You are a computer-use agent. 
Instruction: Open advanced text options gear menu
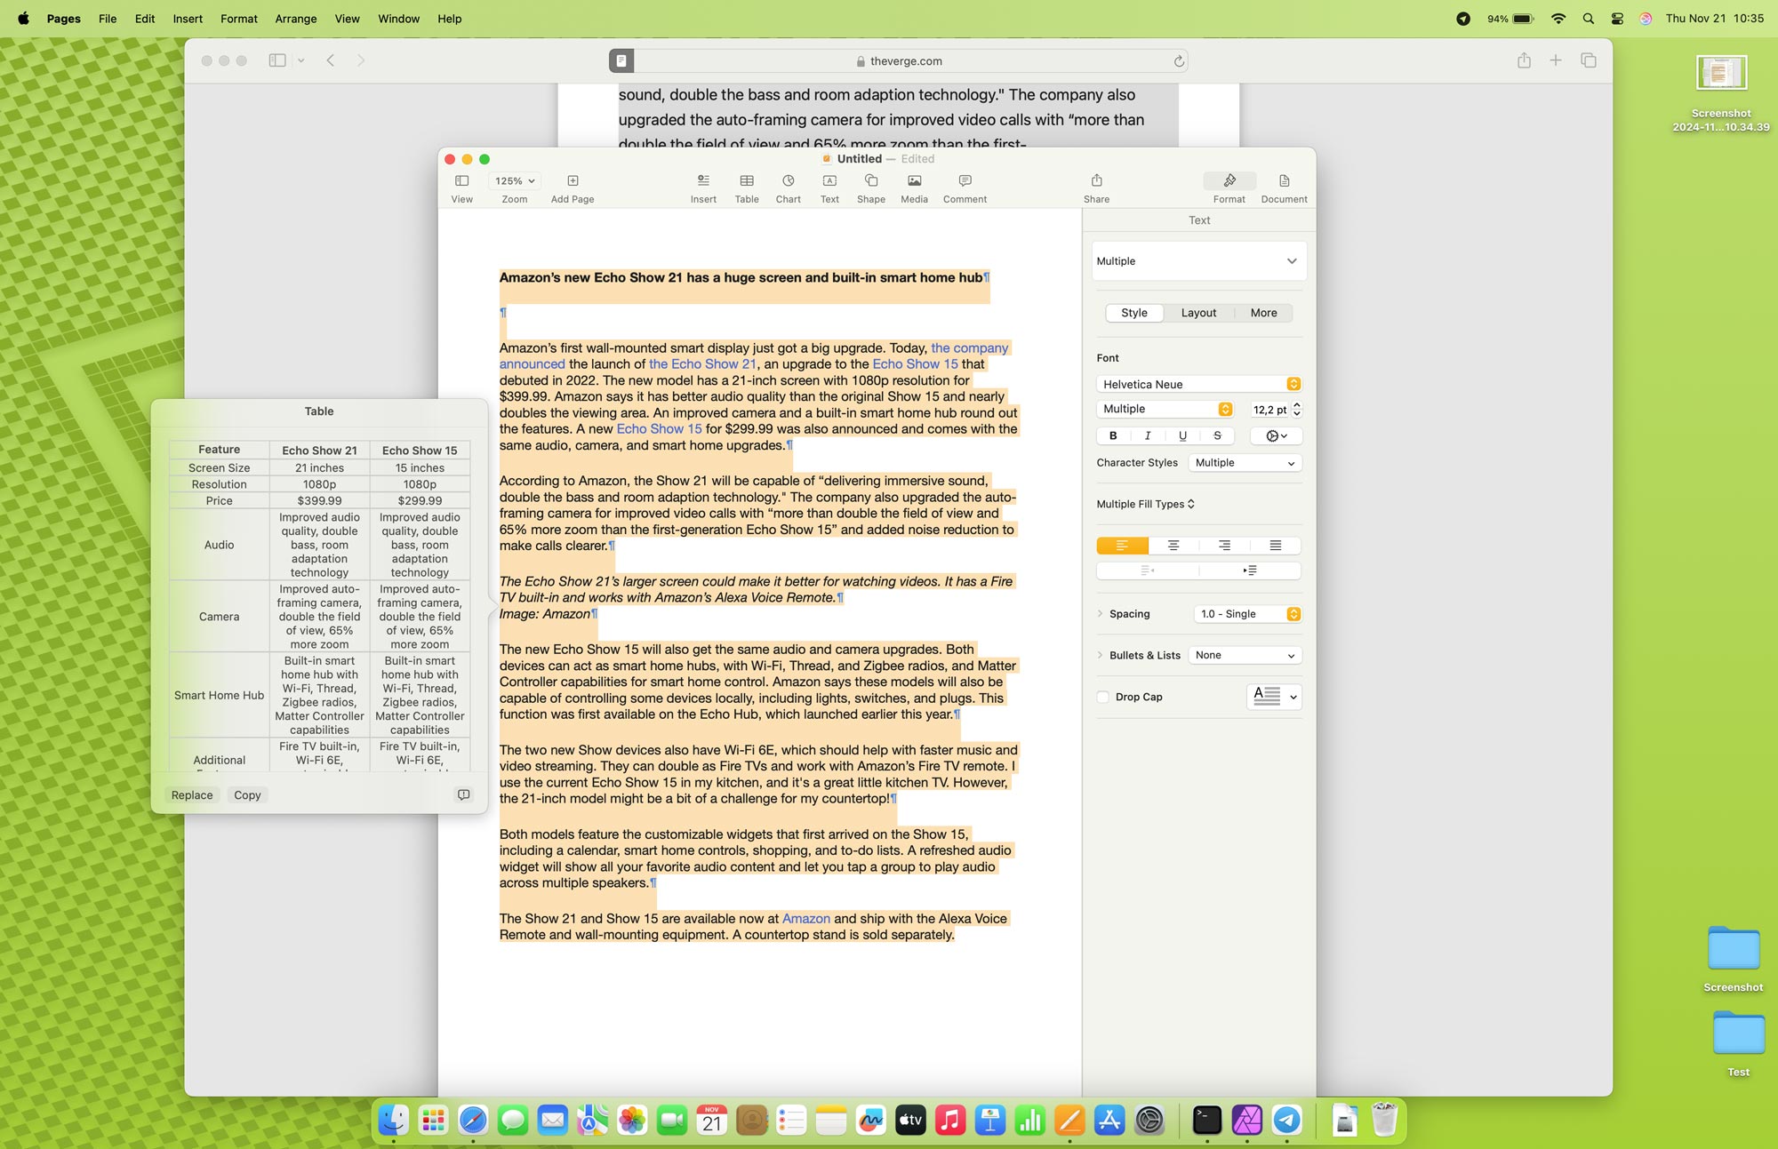coord(1276,435)
